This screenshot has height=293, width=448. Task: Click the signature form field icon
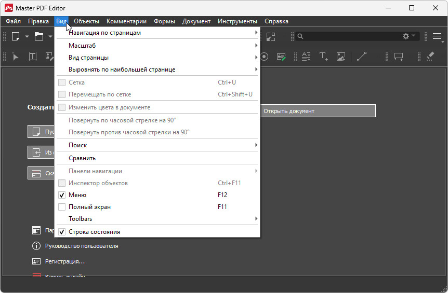[x=281, y=57]
